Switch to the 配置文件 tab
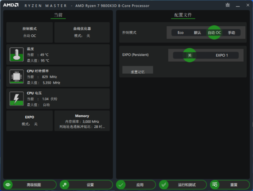This screenshot has width=253, height=191. click(x=183, y=15)
